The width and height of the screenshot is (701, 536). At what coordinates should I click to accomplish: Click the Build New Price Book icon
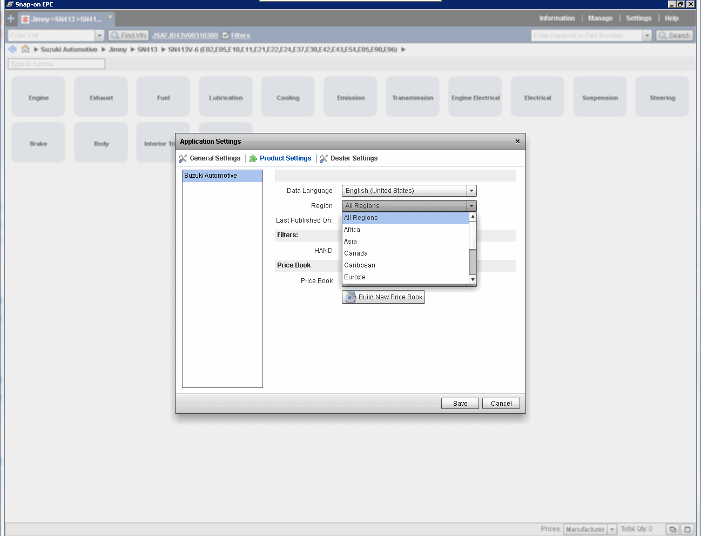[351, 297]
